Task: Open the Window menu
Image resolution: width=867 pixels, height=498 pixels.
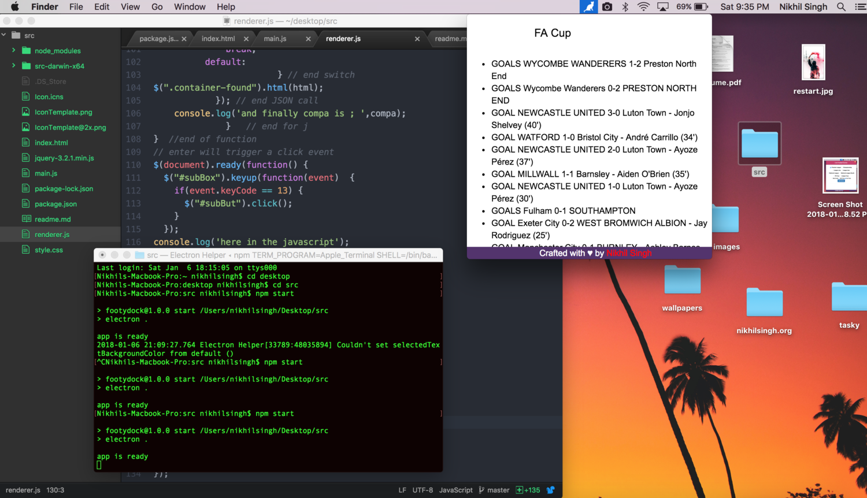Action: 190,7
